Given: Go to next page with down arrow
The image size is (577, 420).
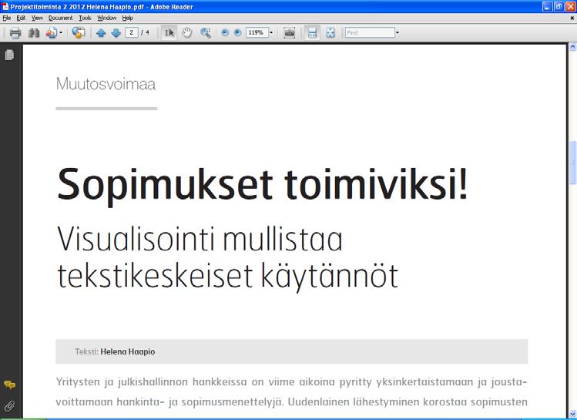Looking at the screenshot, I should pyautogui.click(x=116, y=33).
